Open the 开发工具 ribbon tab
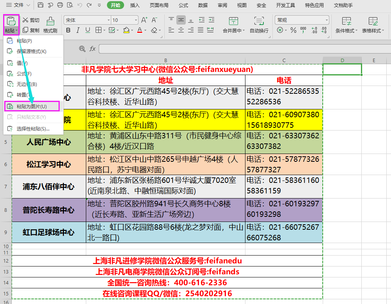Viewport: 391px width, 304px height. (286, 5)
